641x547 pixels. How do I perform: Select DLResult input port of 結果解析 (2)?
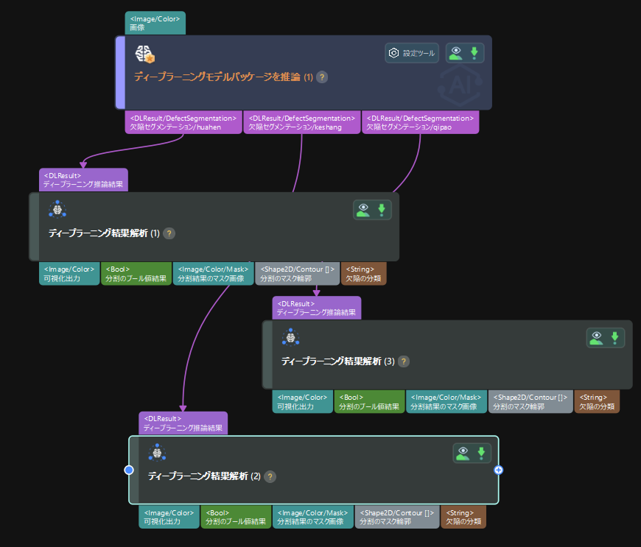click(x=183, y=423)
